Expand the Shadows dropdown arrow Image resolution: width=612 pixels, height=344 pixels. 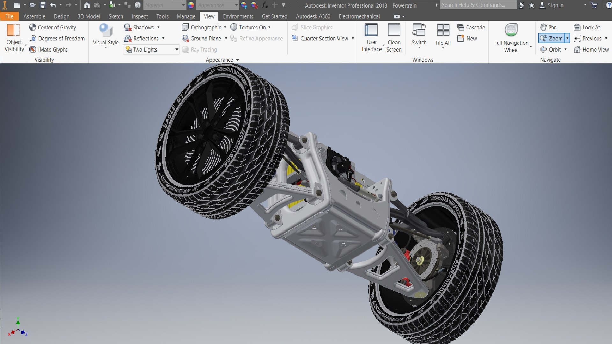[x=158, y=27]
